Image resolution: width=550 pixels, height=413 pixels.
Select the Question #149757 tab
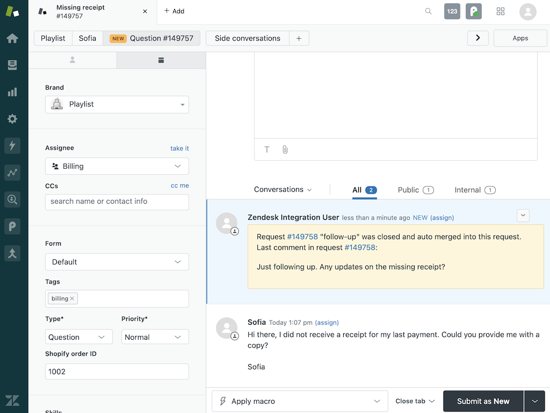click(x=151, y=38)
